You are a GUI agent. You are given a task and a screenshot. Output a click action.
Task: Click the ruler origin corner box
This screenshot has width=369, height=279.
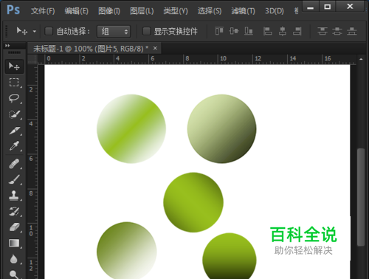32,59
